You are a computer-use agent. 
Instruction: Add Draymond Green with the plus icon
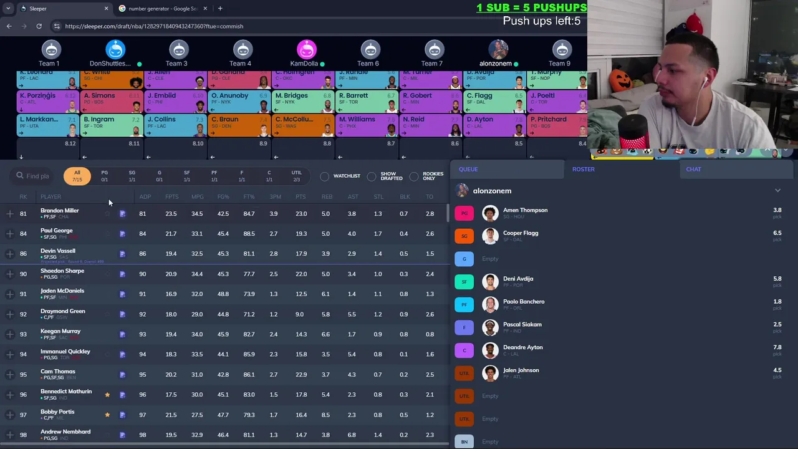coord(10,314)
